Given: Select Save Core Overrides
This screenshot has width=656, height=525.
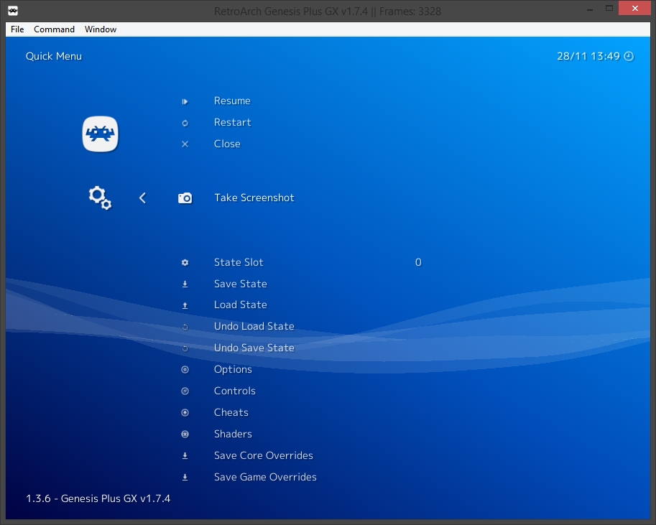Looking at the screenshot, I should coord(264,455).
